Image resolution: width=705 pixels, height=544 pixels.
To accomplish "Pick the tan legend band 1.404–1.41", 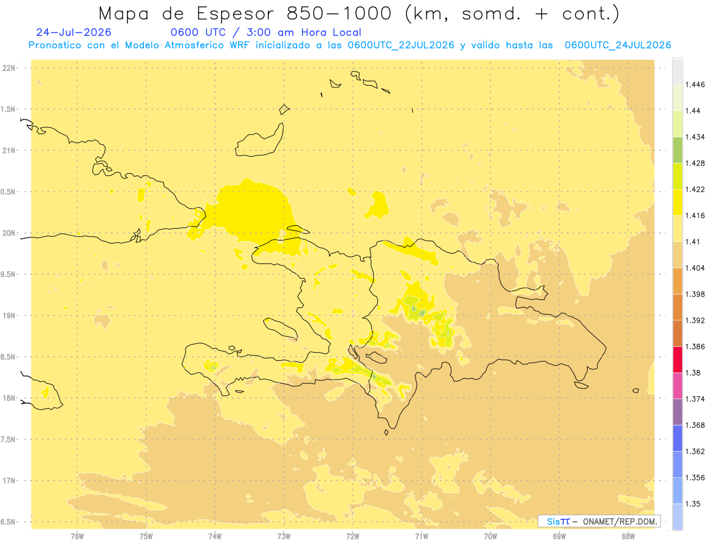I will (x=677, y=254).
